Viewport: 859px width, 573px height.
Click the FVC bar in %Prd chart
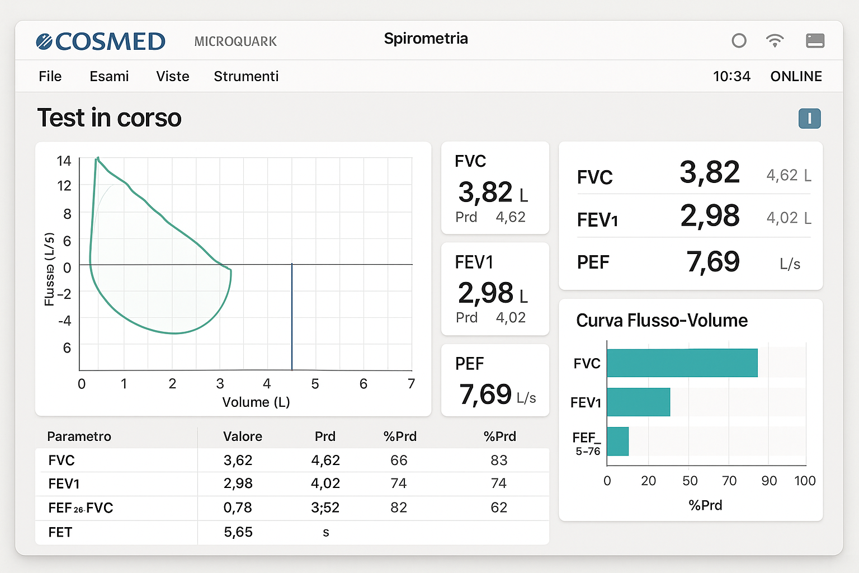(682, 363)
